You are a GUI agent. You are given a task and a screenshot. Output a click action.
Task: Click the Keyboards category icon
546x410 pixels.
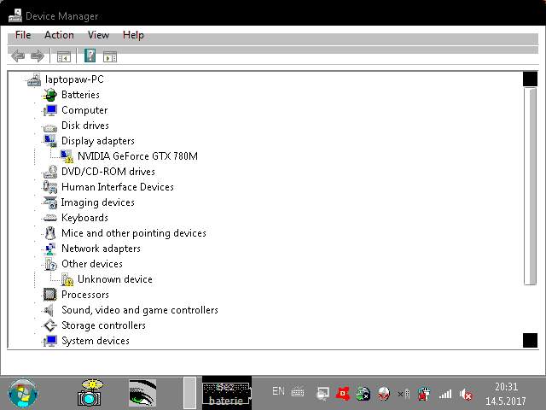click(50, 218)
